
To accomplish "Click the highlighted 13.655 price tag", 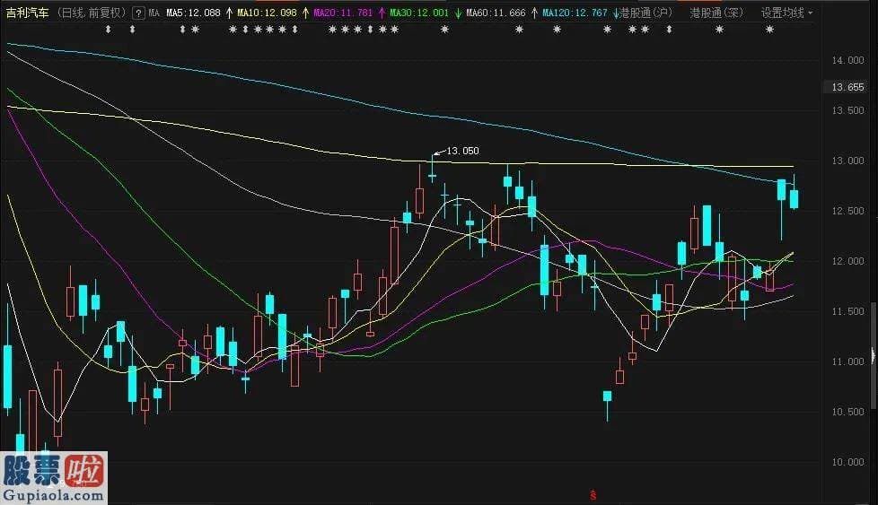I will [x=847, y=87].
